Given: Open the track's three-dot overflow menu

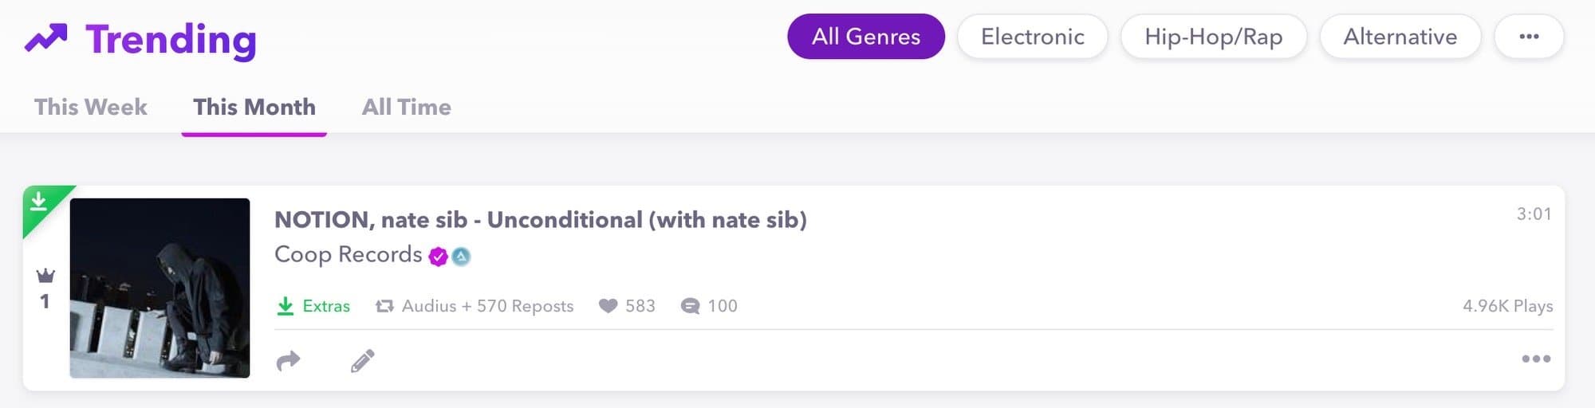Looking at the screenshot, I should tap(1535, 359).
